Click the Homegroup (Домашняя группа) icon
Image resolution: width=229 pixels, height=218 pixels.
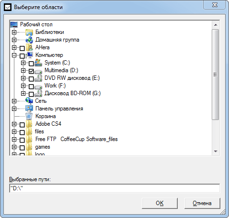click(x=29, y=40)
